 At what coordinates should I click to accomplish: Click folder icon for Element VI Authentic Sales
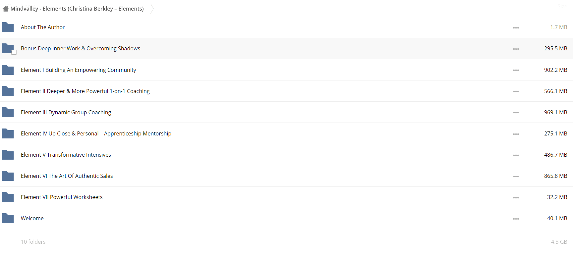8,176
